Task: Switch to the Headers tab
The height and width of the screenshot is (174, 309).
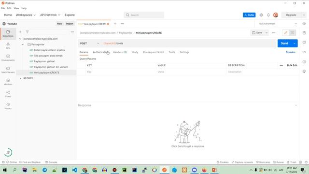Action: tap(120, 52)
